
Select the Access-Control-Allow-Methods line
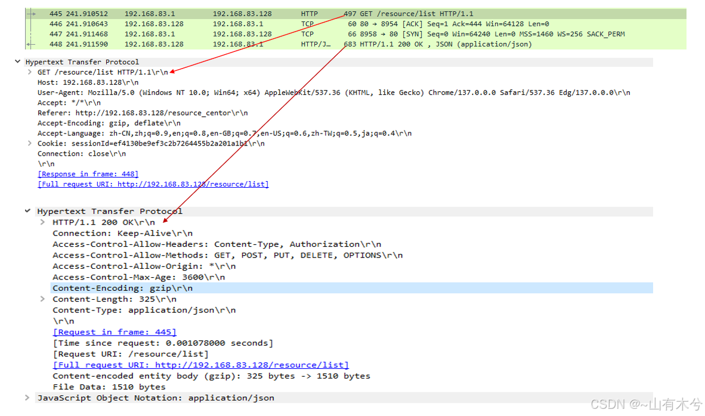point(227,255)
